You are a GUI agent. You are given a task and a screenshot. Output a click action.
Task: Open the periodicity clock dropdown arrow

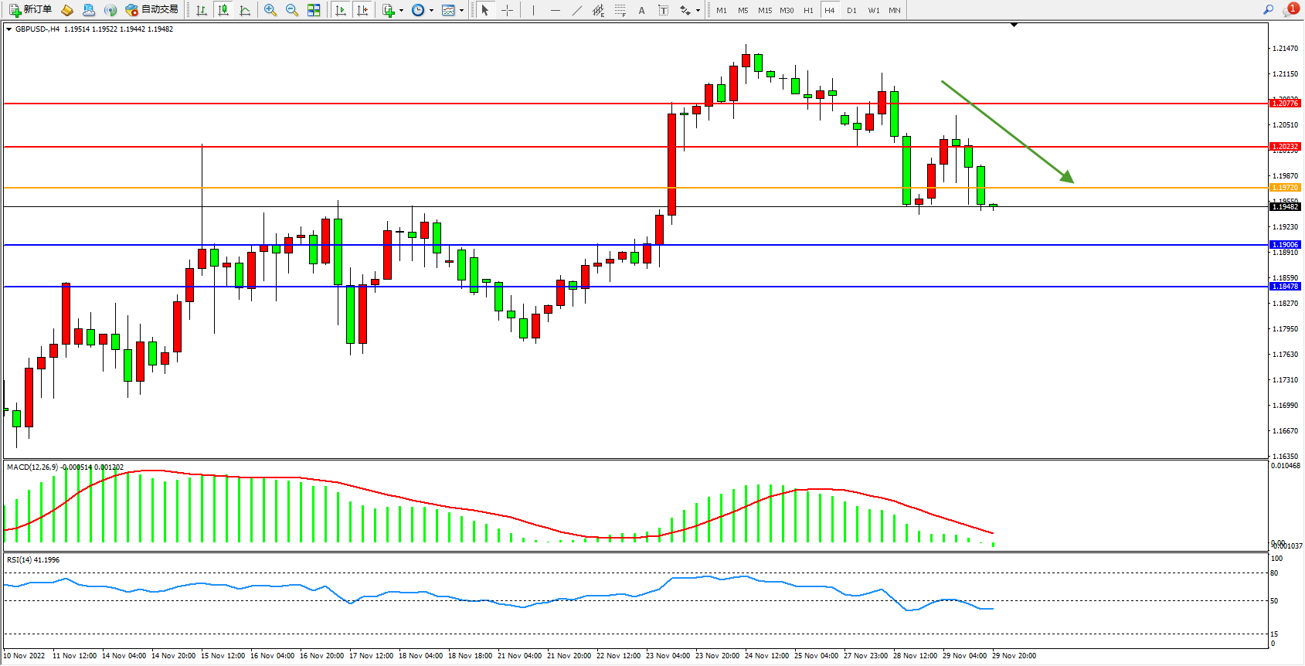pyautogui.click(x=431, y=11)
